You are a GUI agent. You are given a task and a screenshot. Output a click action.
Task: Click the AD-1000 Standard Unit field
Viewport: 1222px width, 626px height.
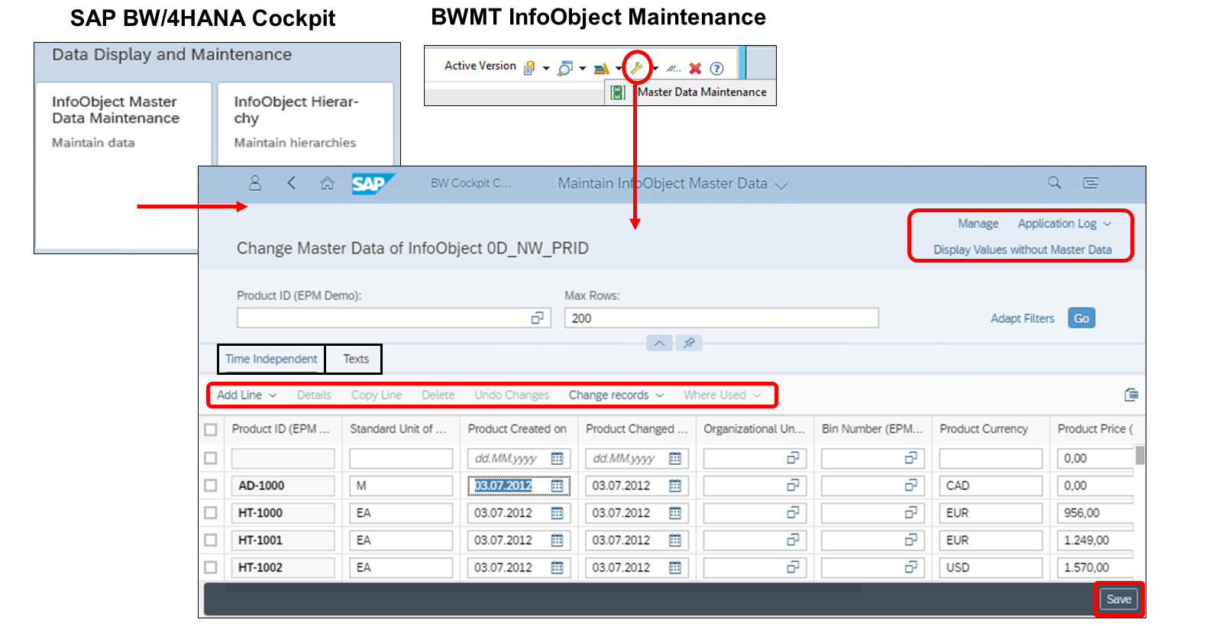tap(401, 486)
